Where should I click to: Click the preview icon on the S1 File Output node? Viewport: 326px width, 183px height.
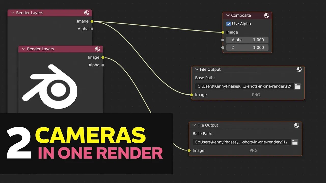[296, 125]
